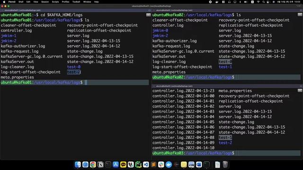303x170 pixels.
Task: Click the kafka02 pane top-right indicator
Action: click(x=300, y=15)
